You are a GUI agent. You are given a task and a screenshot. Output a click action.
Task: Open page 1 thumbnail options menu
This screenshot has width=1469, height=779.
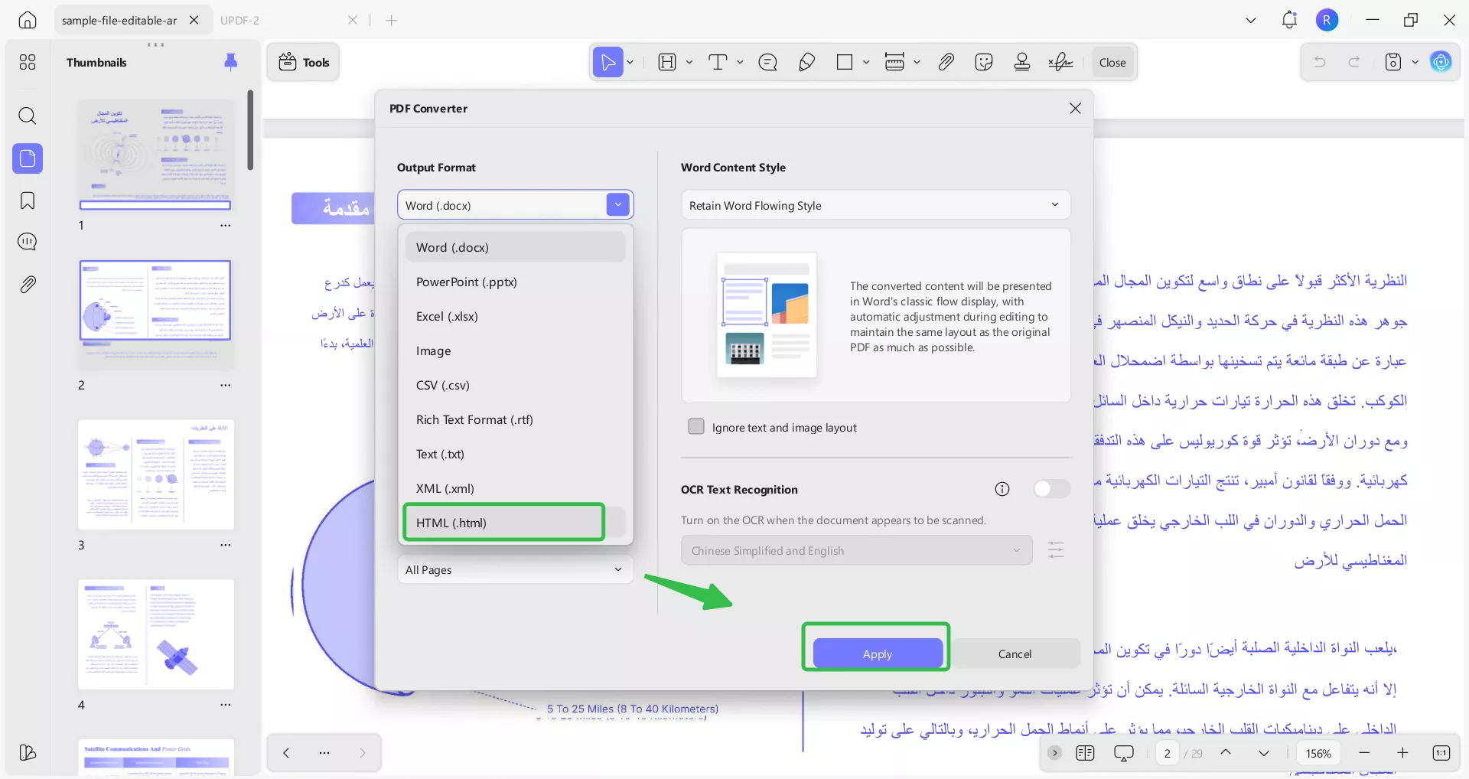pos(226,225)
